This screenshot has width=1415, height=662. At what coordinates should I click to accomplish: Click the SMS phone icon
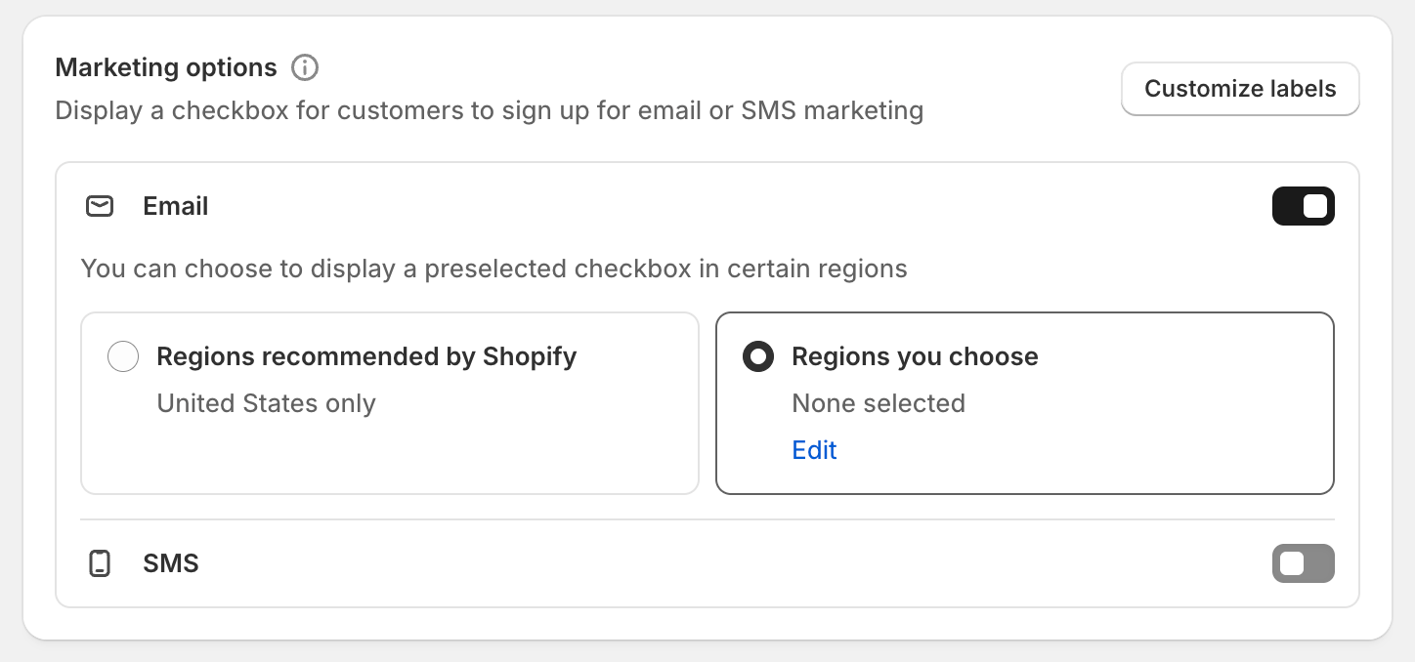100,563
